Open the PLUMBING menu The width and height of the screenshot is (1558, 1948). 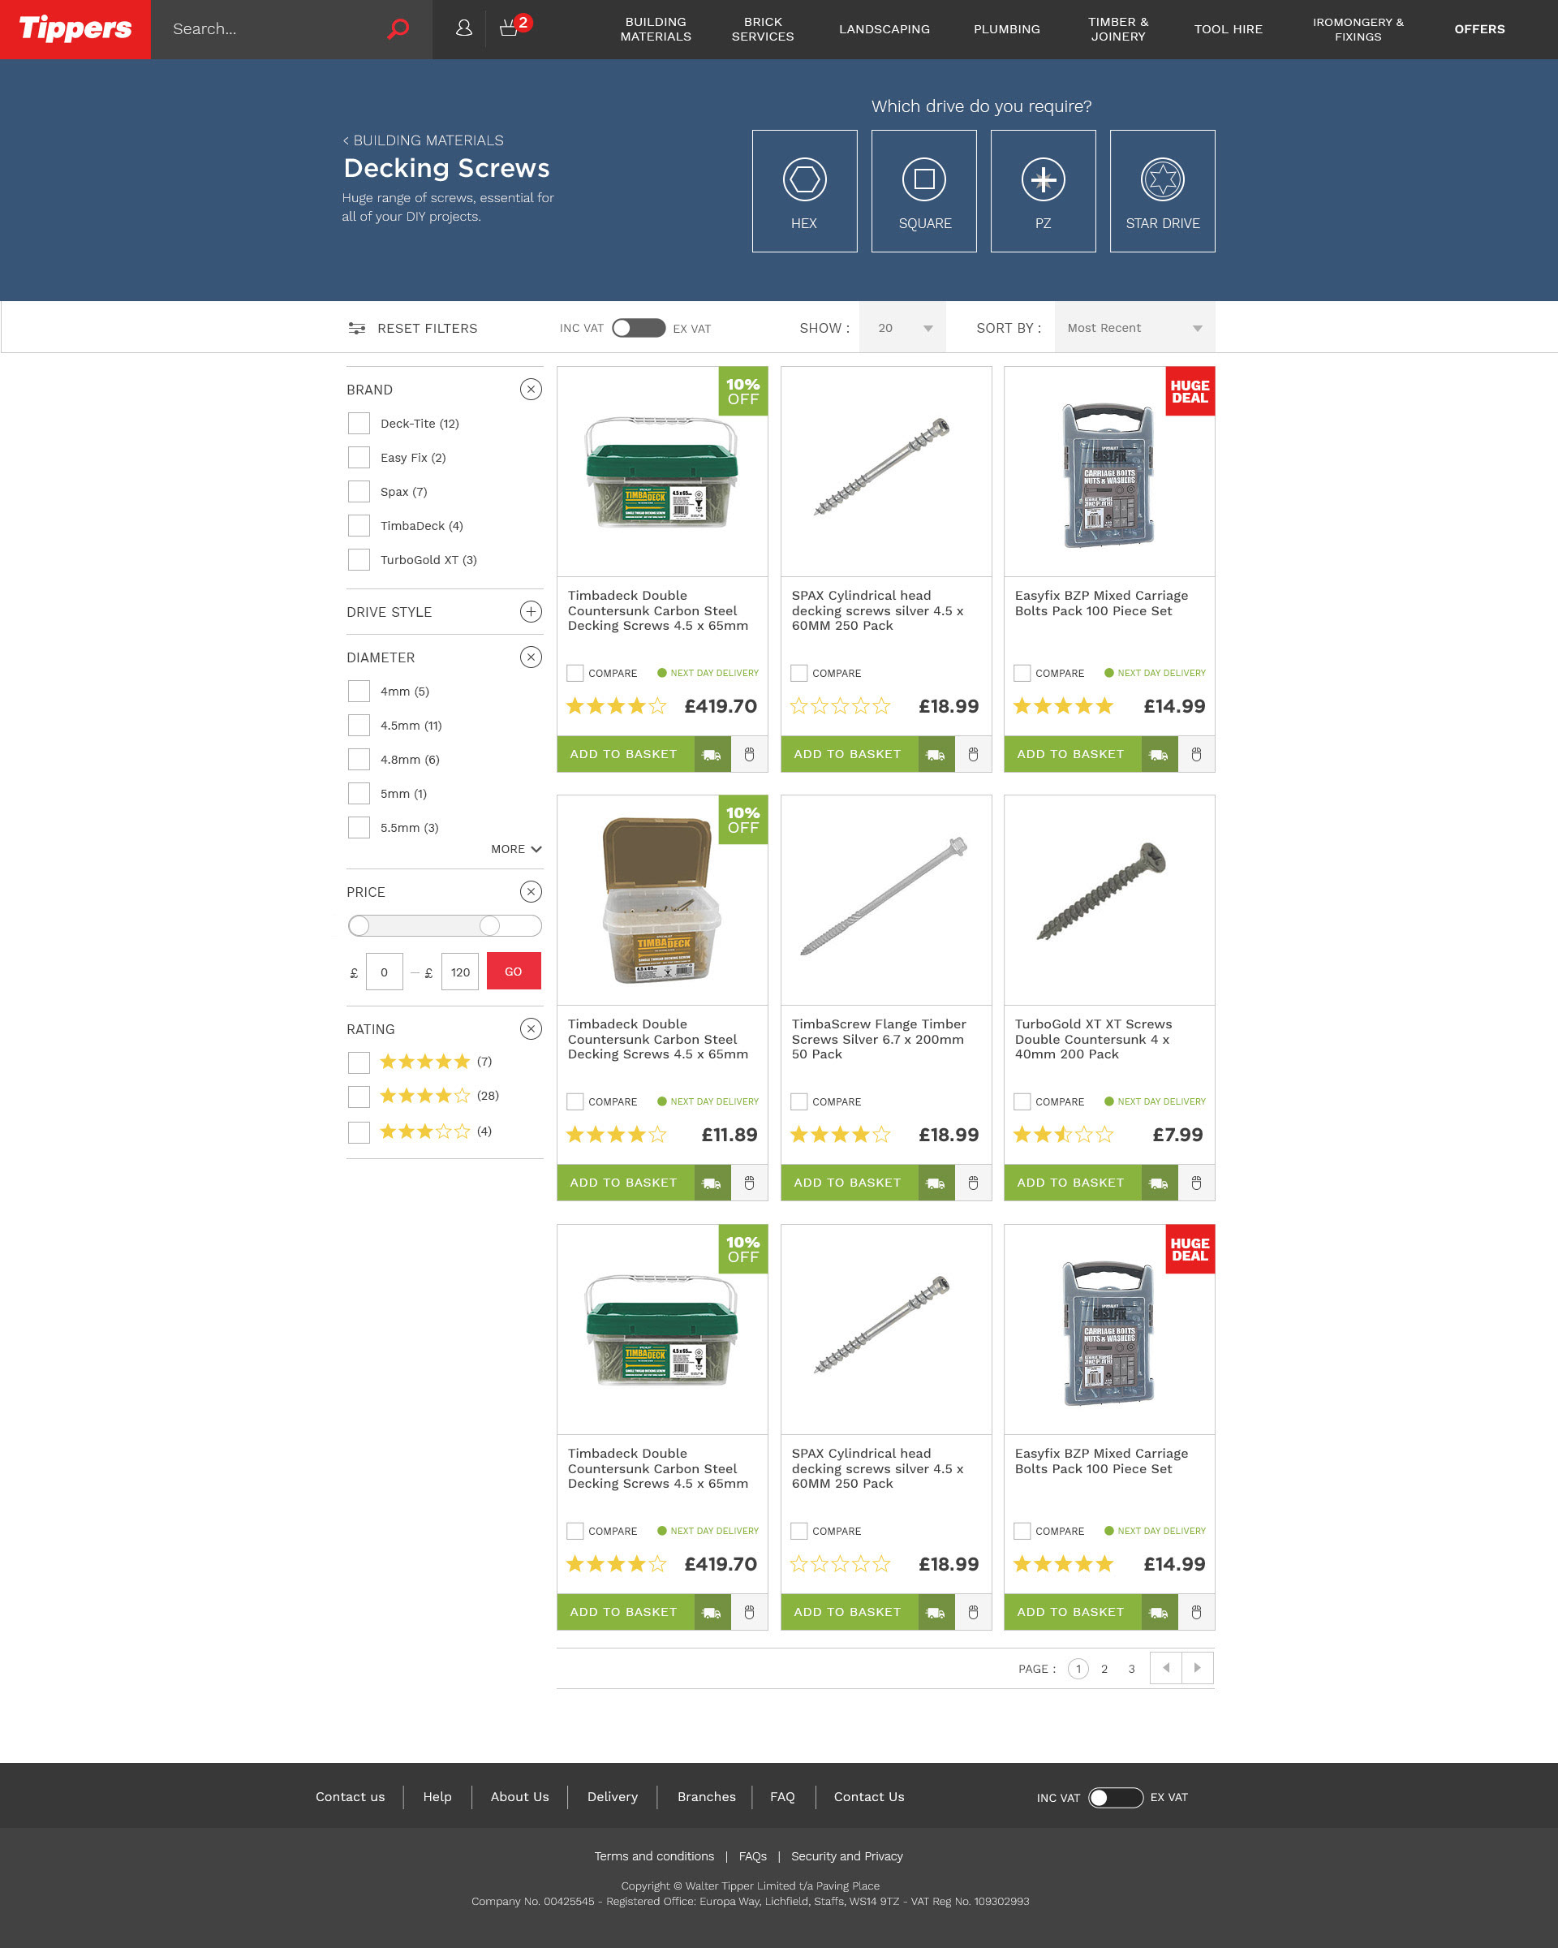(x=1006, y=29)
